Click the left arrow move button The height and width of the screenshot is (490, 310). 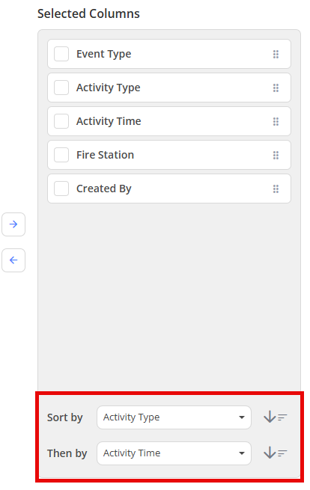click(x=13, y=260)
